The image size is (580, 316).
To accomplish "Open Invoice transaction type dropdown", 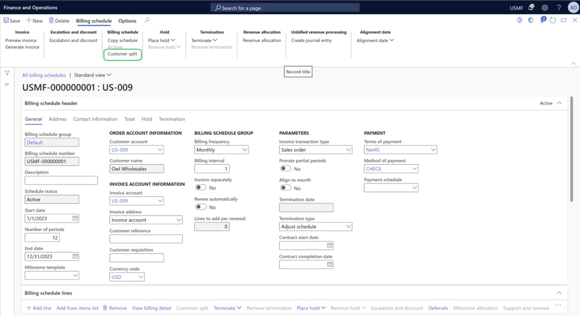I will (348, 150).
